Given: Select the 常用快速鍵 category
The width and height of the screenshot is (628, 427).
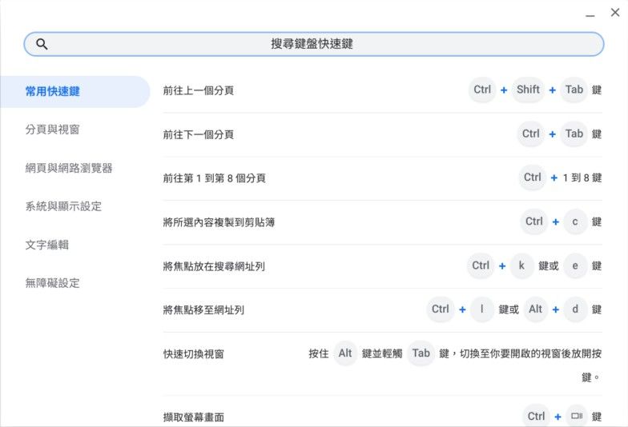Looking at the screenshot, I should (53, 91).
